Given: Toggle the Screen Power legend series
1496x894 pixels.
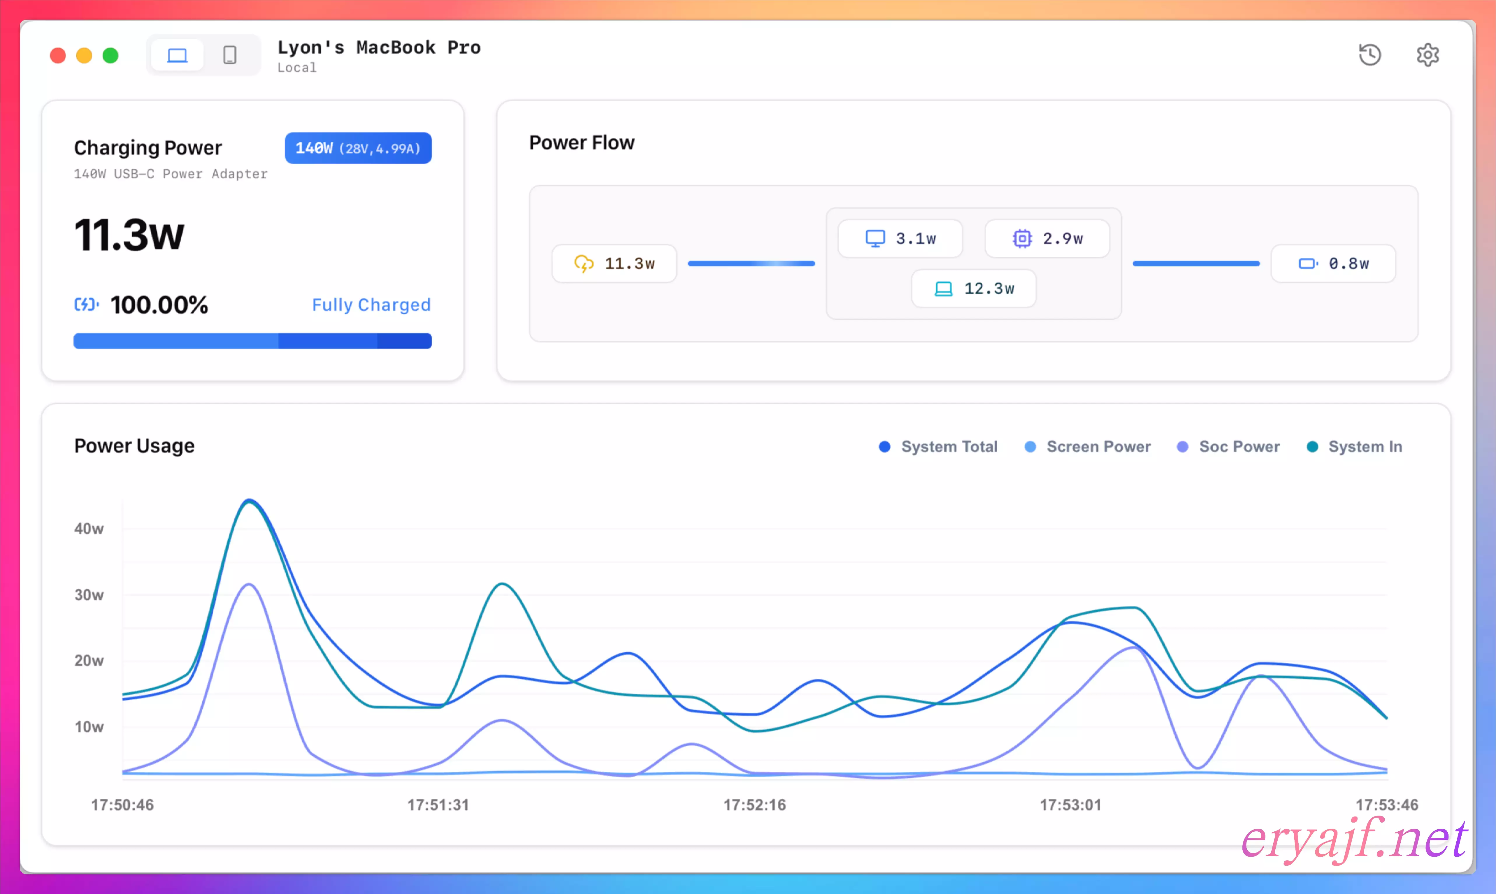Looking at the screenshot, I should click(1088, 446).
